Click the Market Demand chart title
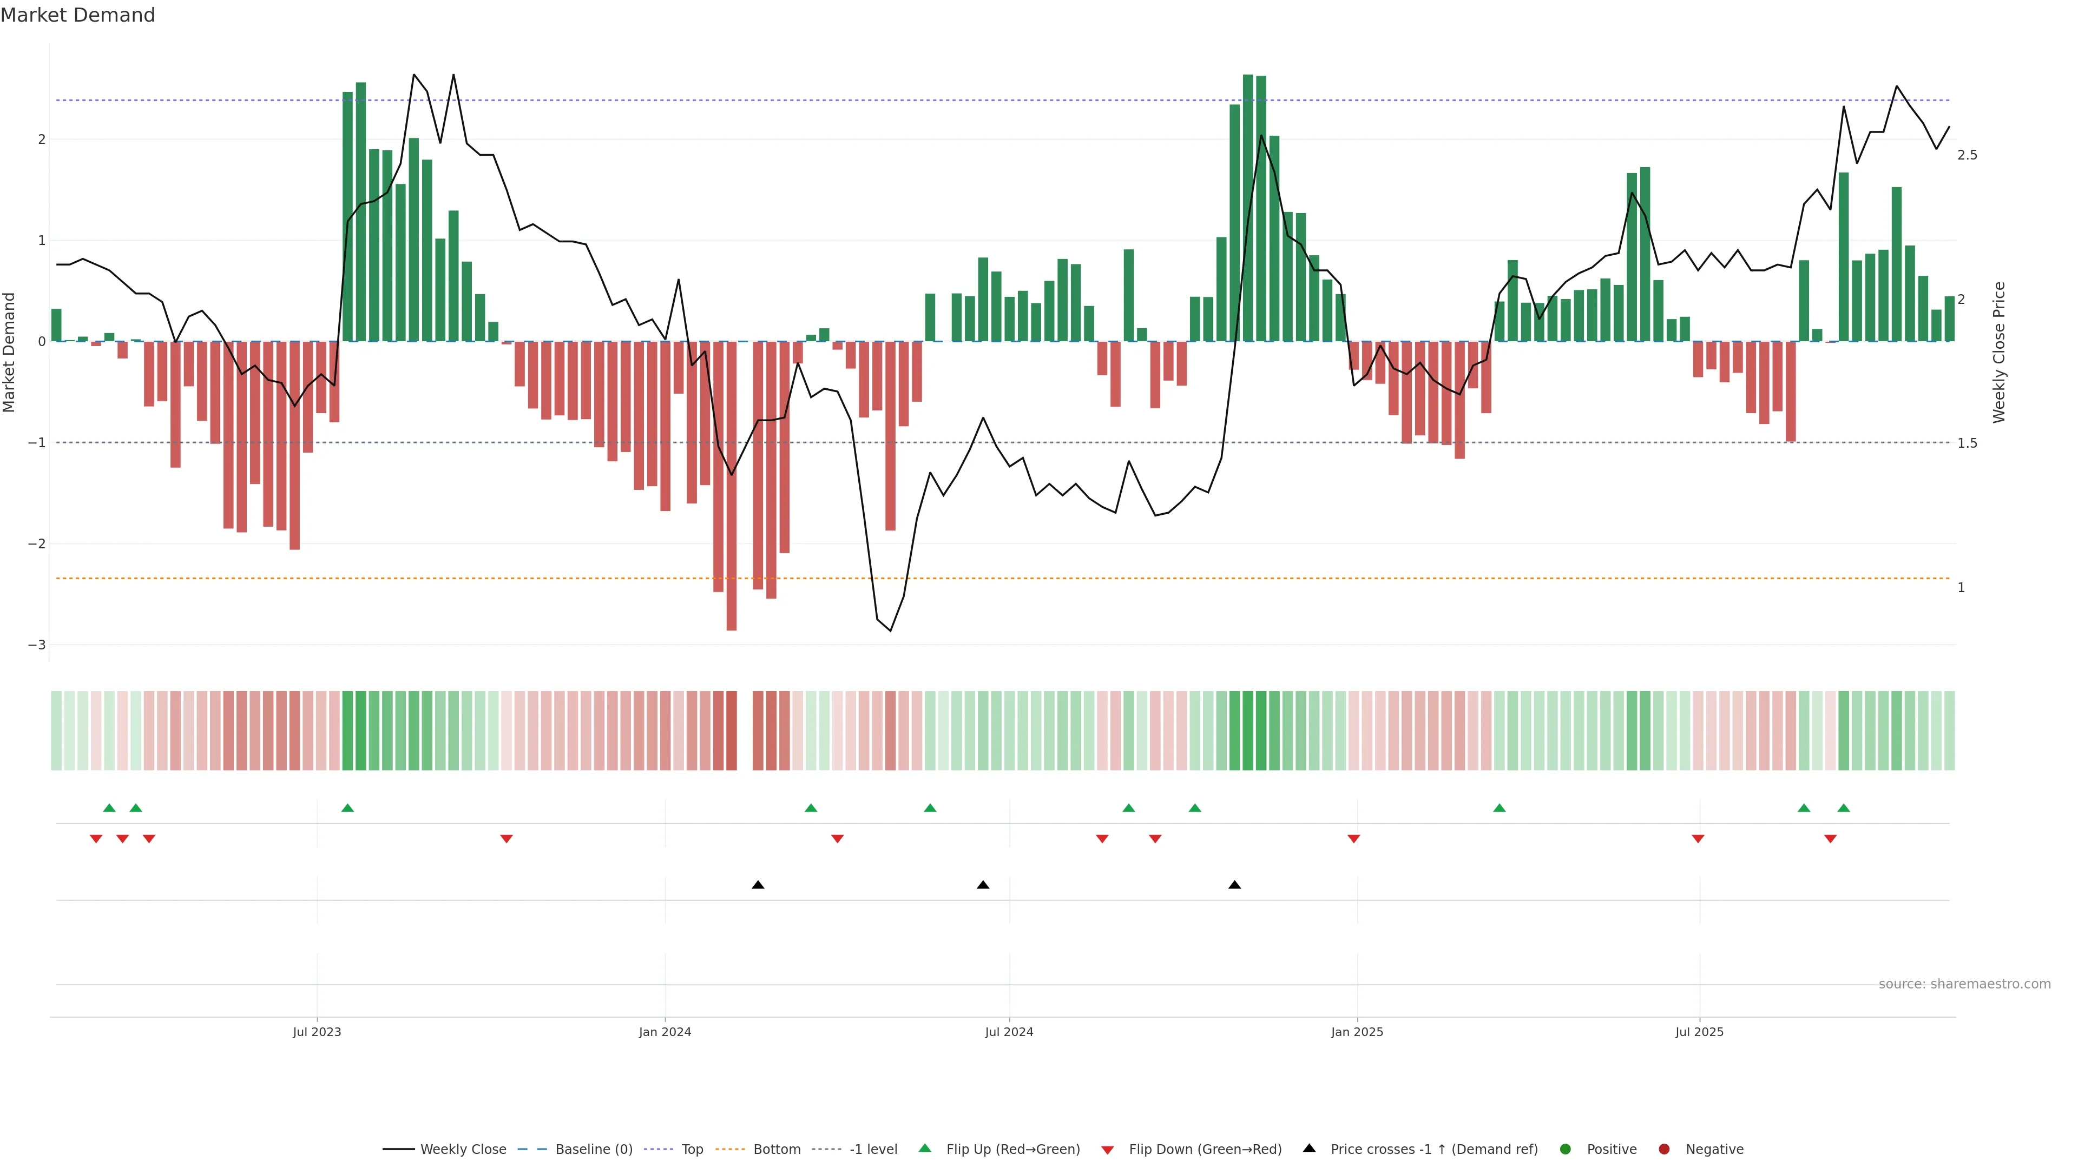Image resolution: width=2078 pixels, height=1168 pixels. 77,15
